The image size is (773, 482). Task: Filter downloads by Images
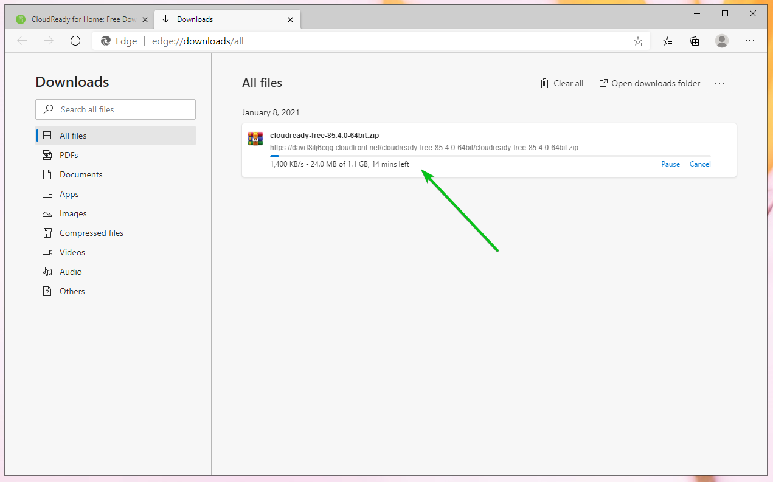(x=116, y=213)
